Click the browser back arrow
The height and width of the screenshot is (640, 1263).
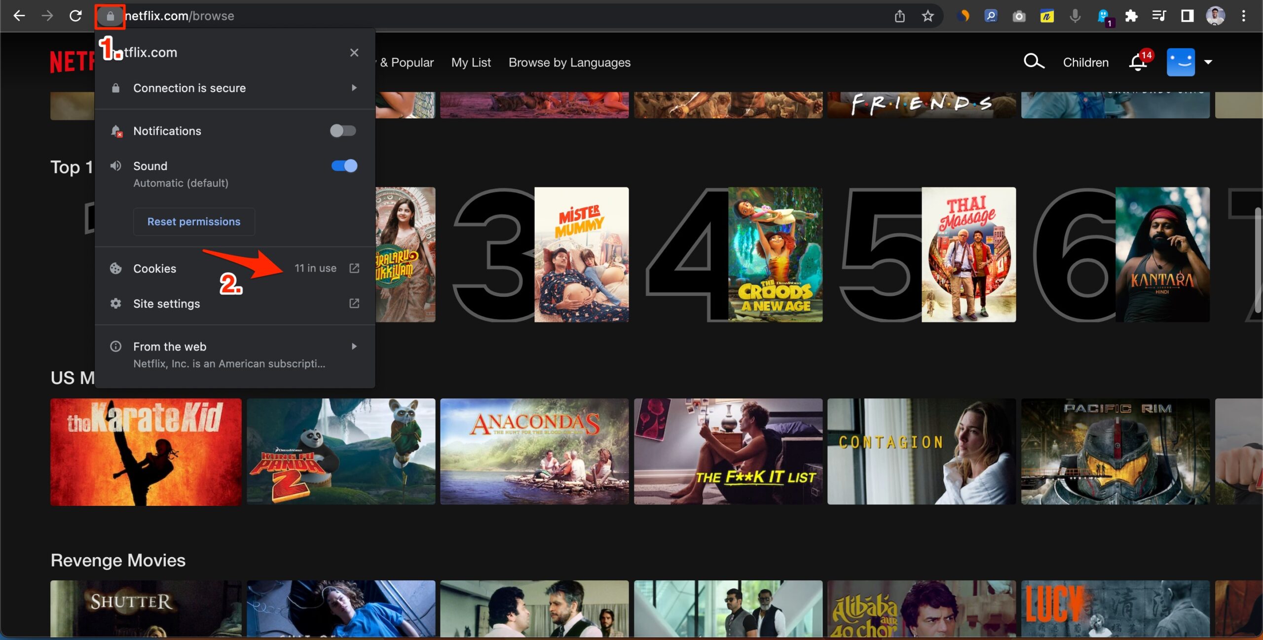[x=19, y=16]
